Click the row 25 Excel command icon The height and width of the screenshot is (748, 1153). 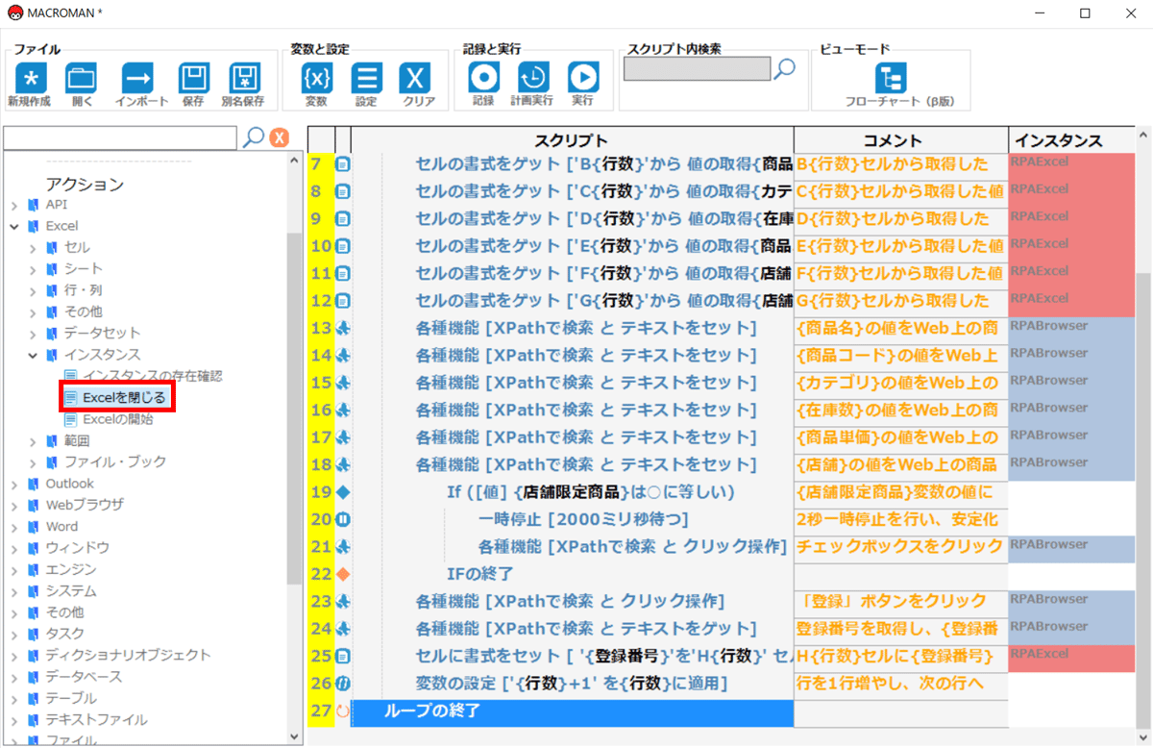pos(343,657)
